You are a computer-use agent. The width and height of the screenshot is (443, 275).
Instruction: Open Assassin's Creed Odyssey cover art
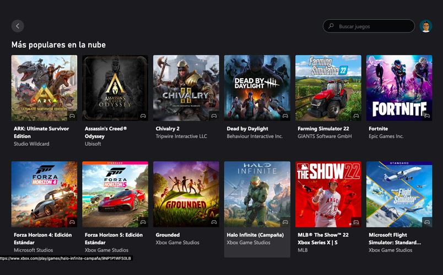coord(115,87)
